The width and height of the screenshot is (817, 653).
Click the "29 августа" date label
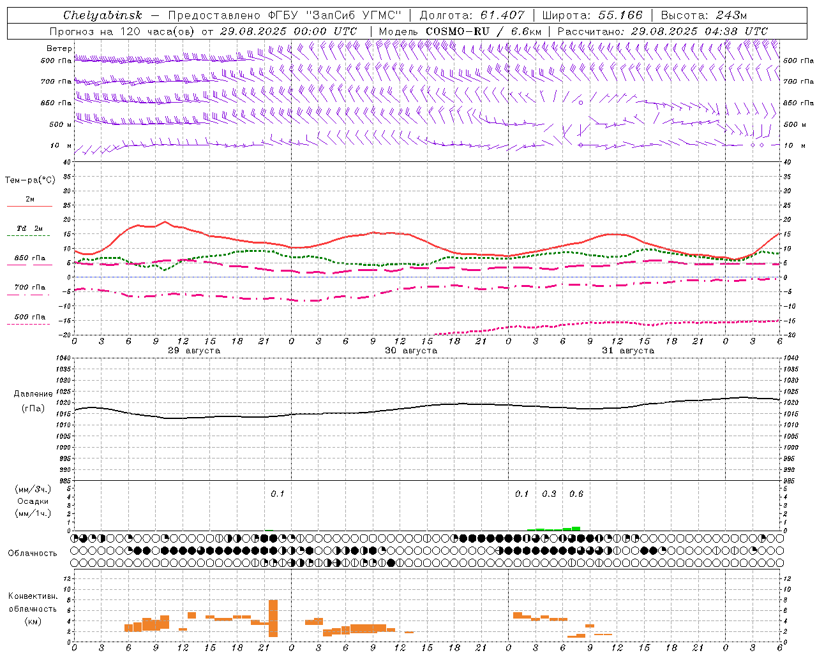click(194, 351)
